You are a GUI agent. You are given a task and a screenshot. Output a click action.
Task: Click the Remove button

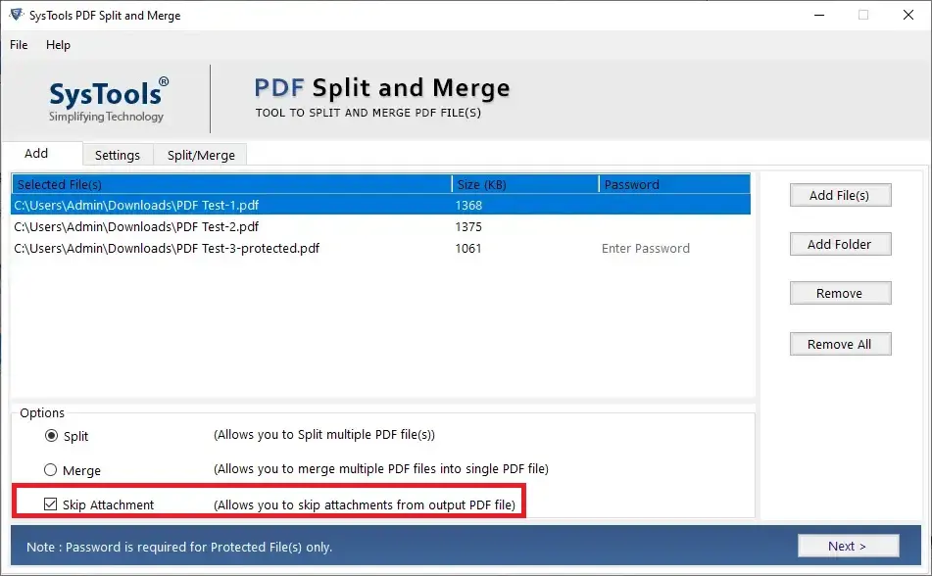(840, 293)
